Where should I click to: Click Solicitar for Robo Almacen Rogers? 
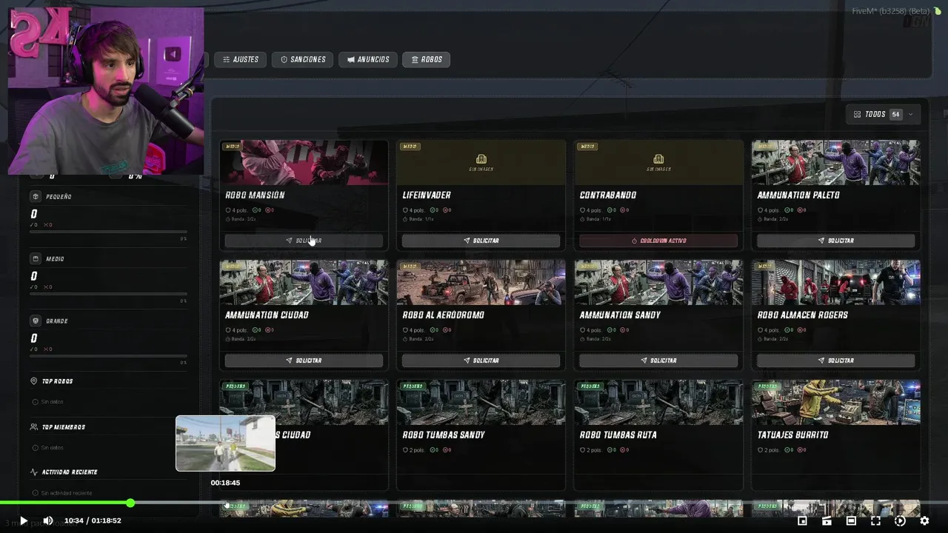click(x=835, y=361)
